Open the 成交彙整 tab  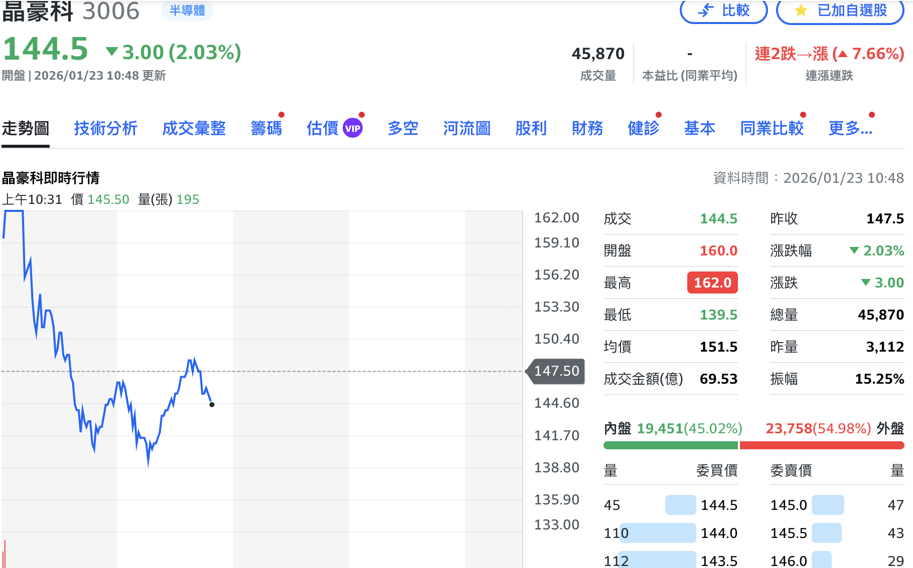pos(194,128)
